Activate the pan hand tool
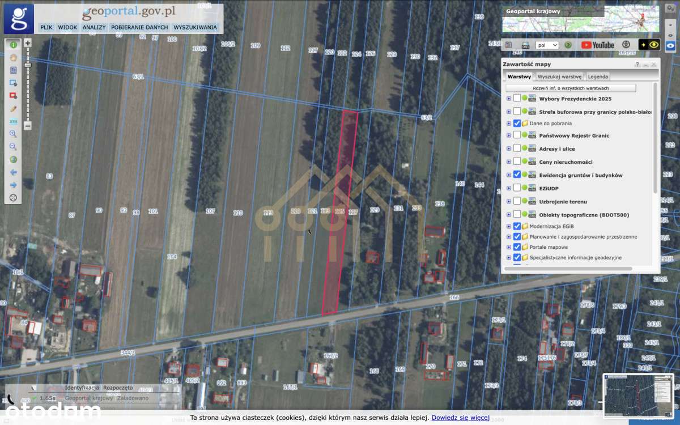The width and height of the screenshot is (680, 425). pyautogui.click(x=13, y=57)
